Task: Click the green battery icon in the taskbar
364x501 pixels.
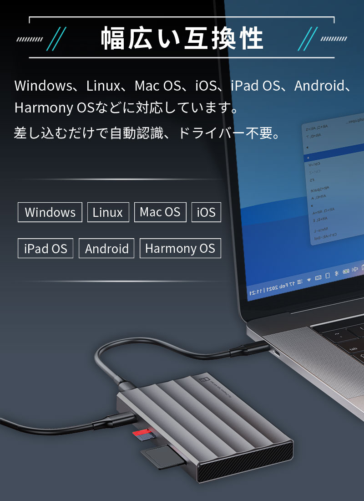Action: 346,272
